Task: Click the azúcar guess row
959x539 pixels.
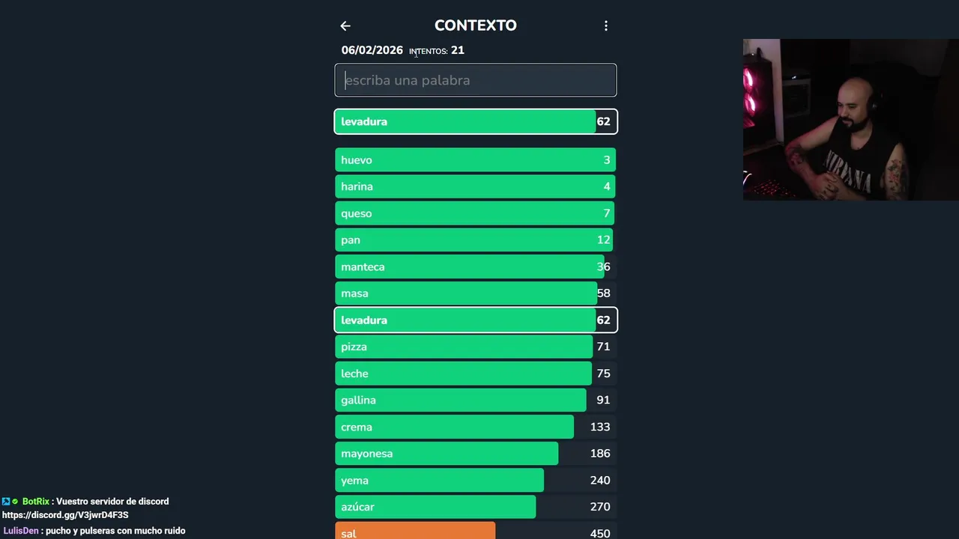Action: click(476, 507)
